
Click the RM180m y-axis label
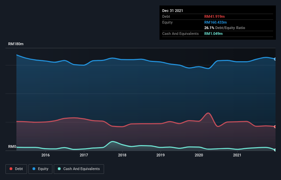pyautogui.click(x=16, y=44)
